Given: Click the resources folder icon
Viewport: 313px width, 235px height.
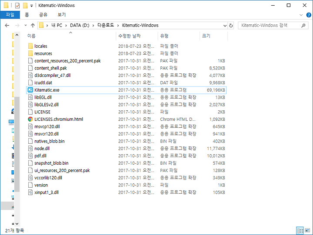Looking at the screenshot, I should coord(30,53).
